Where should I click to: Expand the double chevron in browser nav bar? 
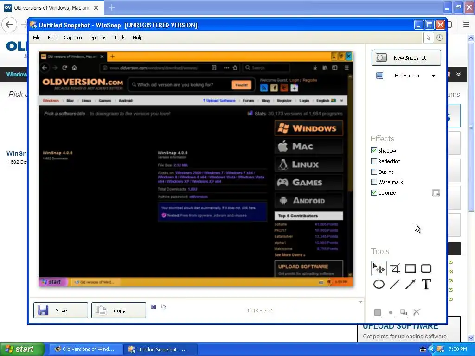pos(458,74)
